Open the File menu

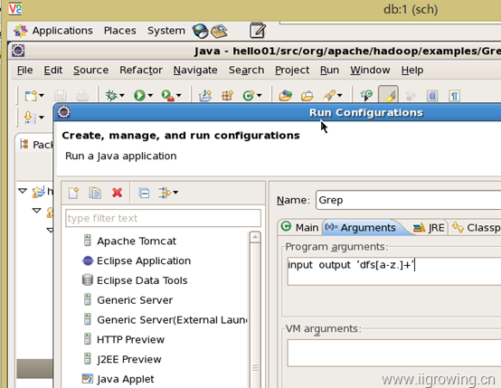coord(25,70)
